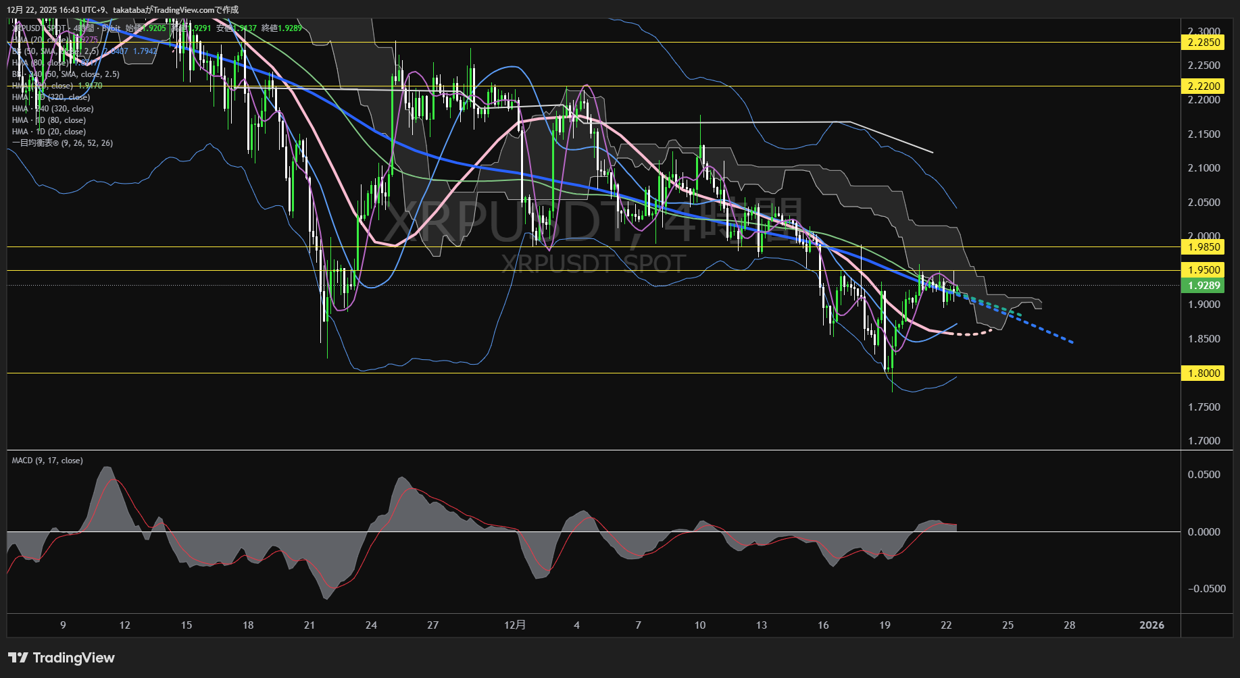The image size is (1240, 678).
Task: Click the yellow 2.2200 price level label
Action: point(1204,86)
